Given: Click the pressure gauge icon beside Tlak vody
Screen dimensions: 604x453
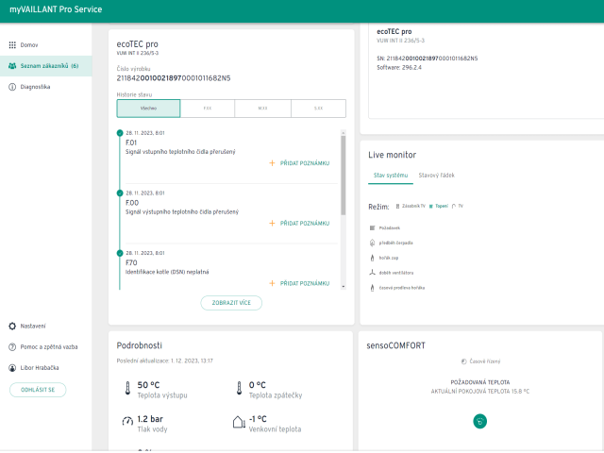Looking at the screenshot, I should coord(127,422).
